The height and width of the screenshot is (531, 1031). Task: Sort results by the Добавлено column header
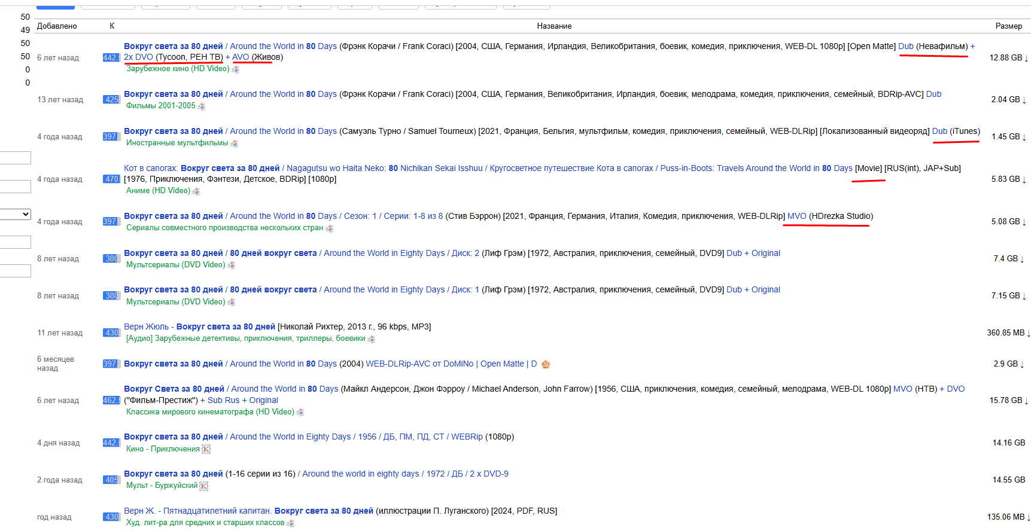tap(57, 26)
